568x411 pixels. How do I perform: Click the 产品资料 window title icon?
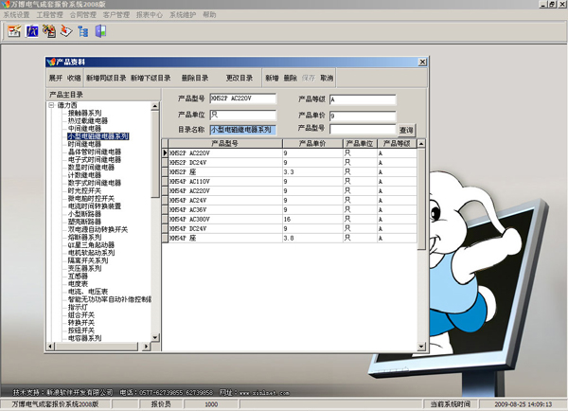[x=50, y=62]
